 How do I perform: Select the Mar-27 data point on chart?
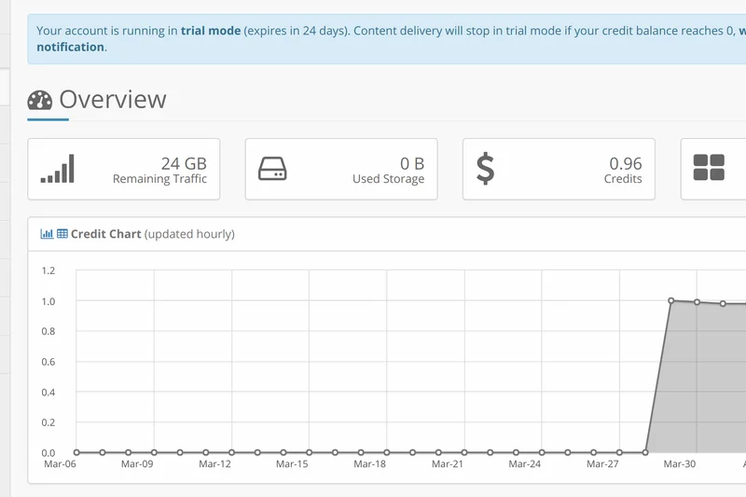[619, 452]
